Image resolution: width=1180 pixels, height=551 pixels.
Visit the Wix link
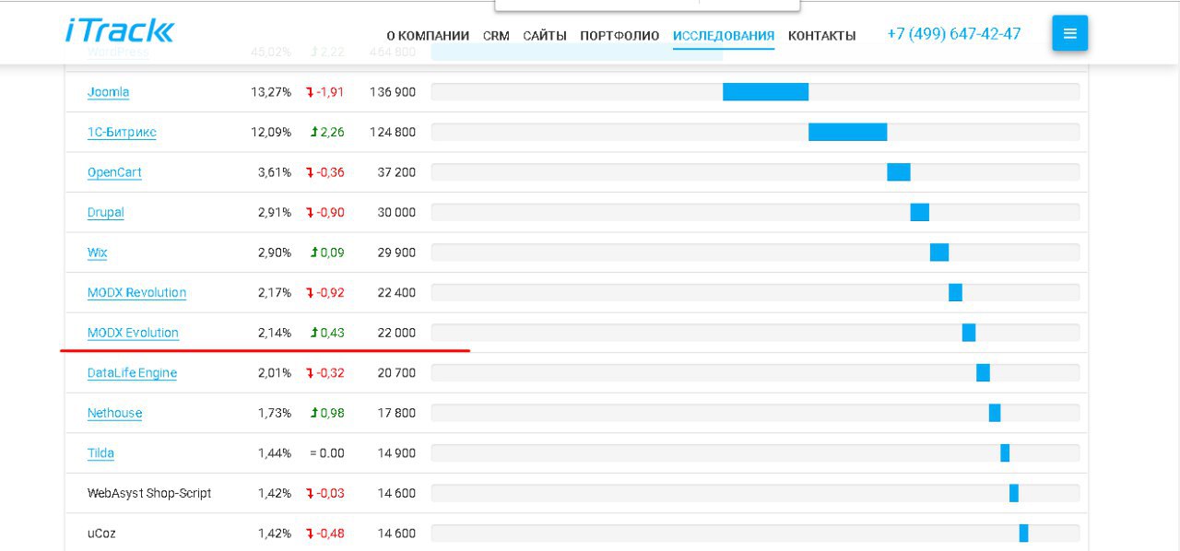point(97,252)
